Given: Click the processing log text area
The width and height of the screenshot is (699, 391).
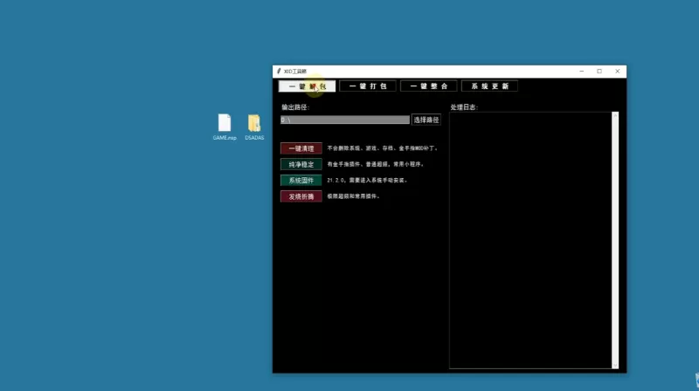Looking at the screenshot, I should 530,240.
